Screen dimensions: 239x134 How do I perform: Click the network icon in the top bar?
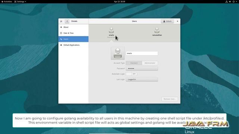click(227, 1)
